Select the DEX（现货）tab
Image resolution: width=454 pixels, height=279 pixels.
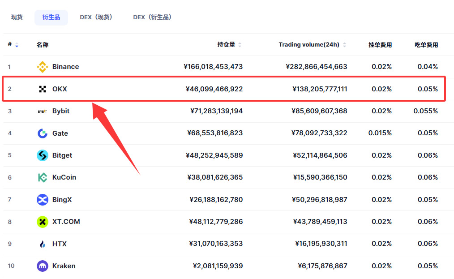(x=96, y=17)
